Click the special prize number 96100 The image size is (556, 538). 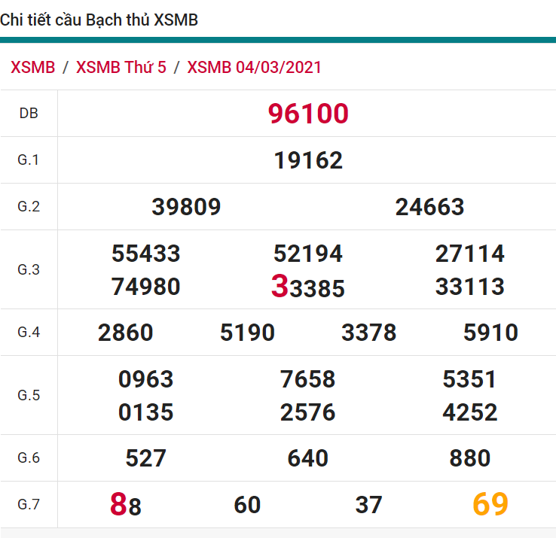coord(308,114)
